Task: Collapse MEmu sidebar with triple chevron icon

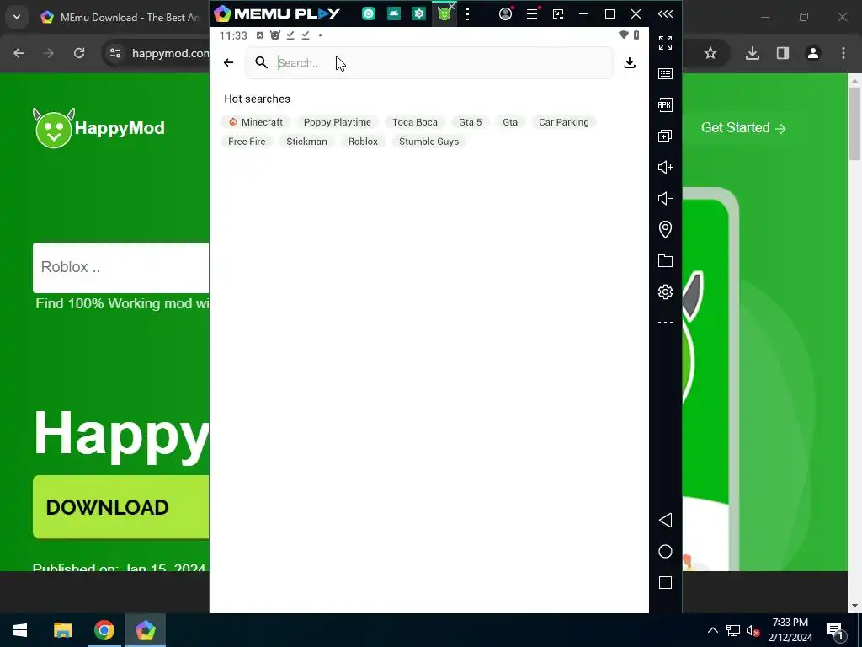Action: [x=665, y=13]
